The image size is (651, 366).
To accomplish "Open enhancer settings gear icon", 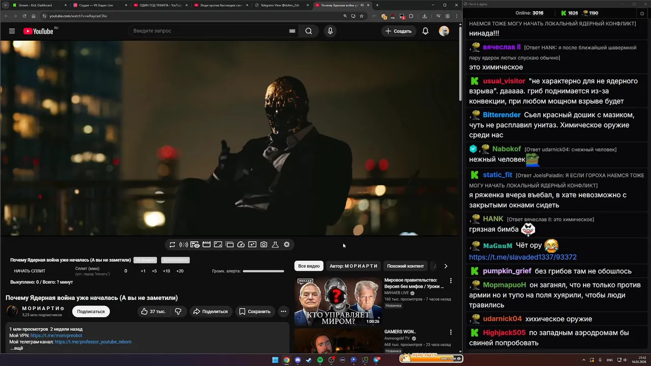I will (x=287, y=245).
